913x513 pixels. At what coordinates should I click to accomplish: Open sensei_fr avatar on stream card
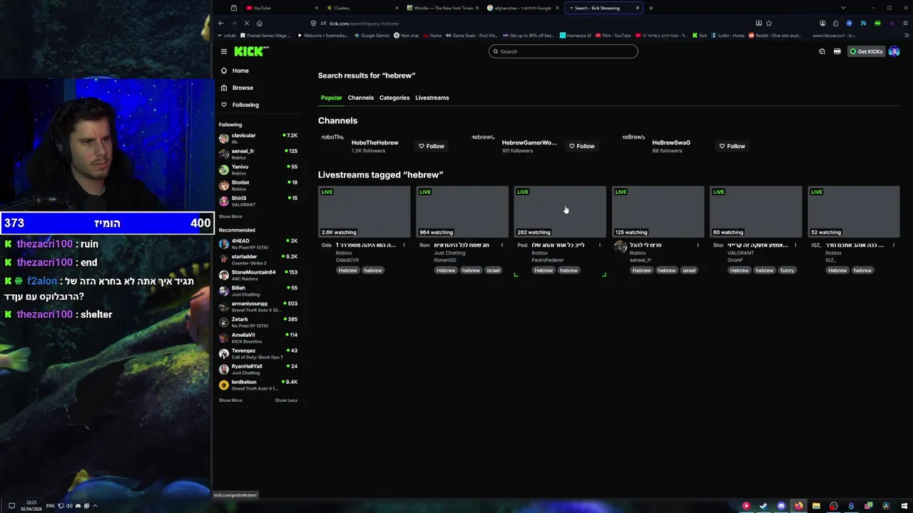coord(620,247)
